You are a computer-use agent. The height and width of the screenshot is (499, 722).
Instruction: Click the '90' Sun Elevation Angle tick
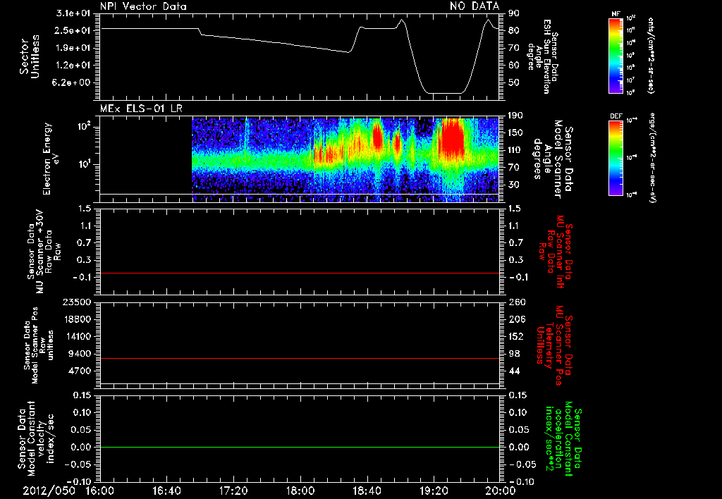tap(514, 13)
